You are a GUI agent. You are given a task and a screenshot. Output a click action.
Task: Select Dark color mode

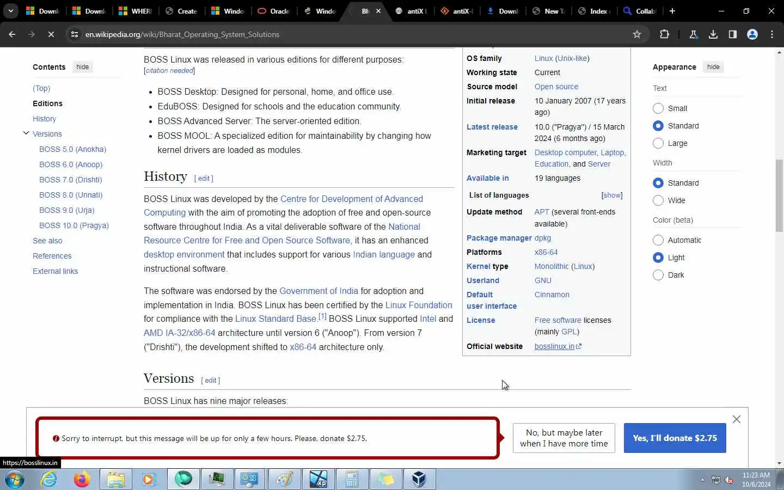[x=658, y=275]
